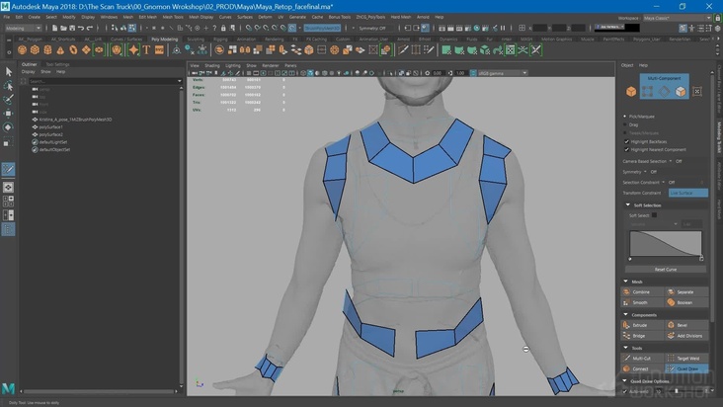Click the Multi-Cut shelf icon

click(403, 49)
